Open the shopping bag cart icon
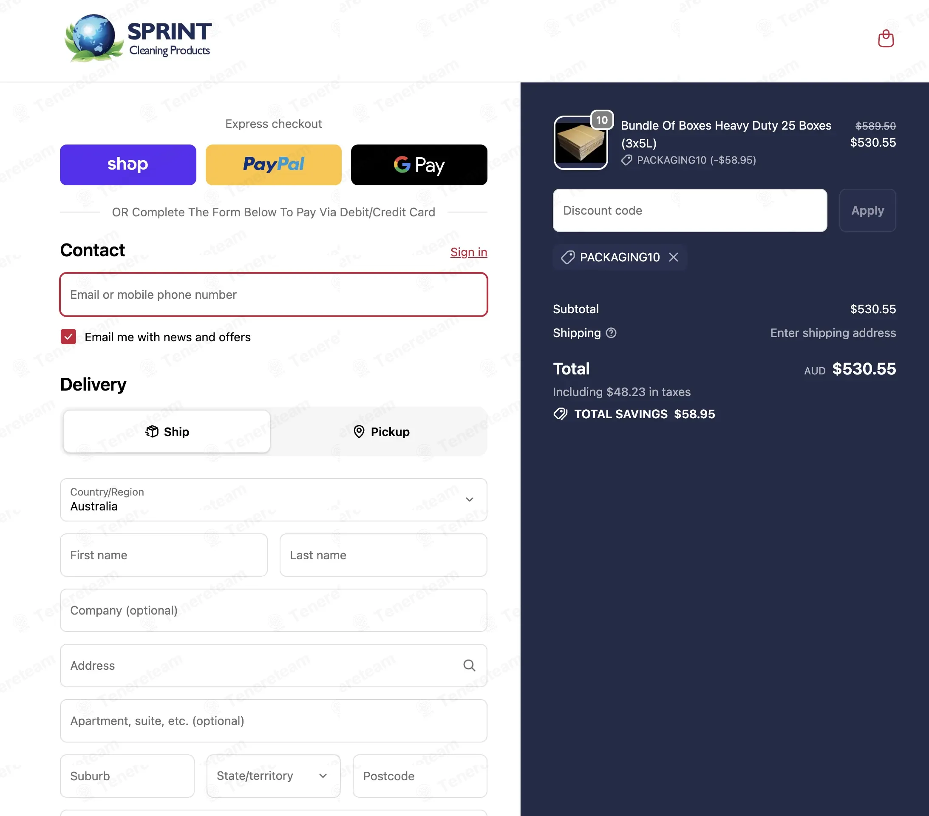 [x=885, y=39]
